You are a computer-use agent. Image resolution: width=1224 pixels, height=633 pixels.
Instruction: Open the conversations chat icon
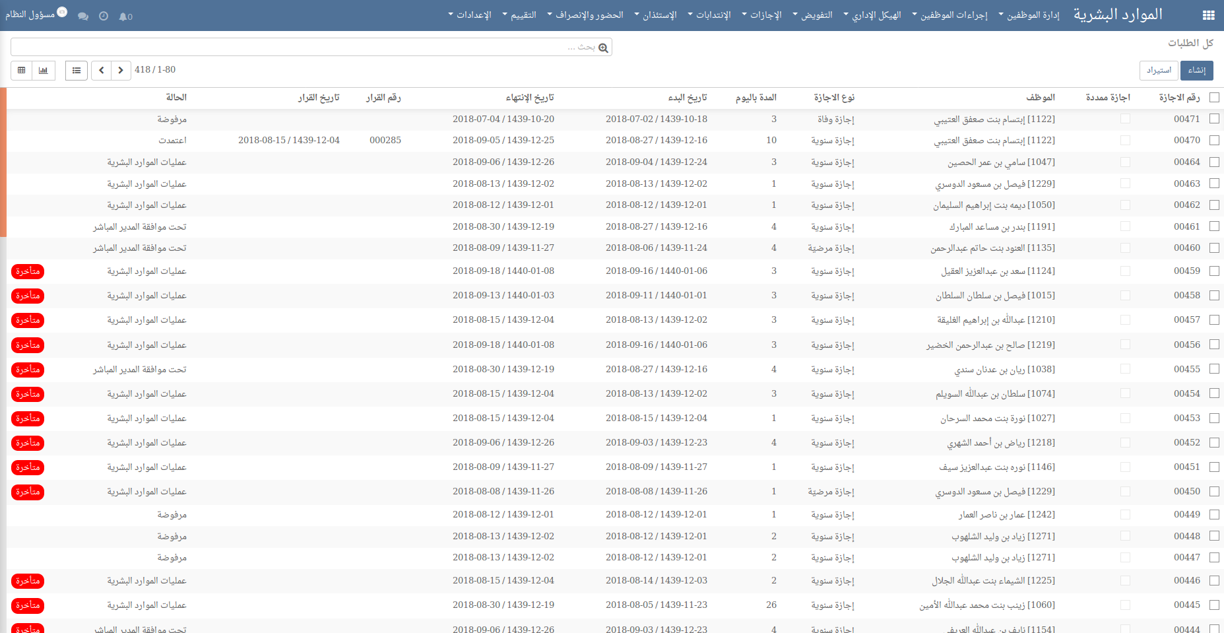83,17
